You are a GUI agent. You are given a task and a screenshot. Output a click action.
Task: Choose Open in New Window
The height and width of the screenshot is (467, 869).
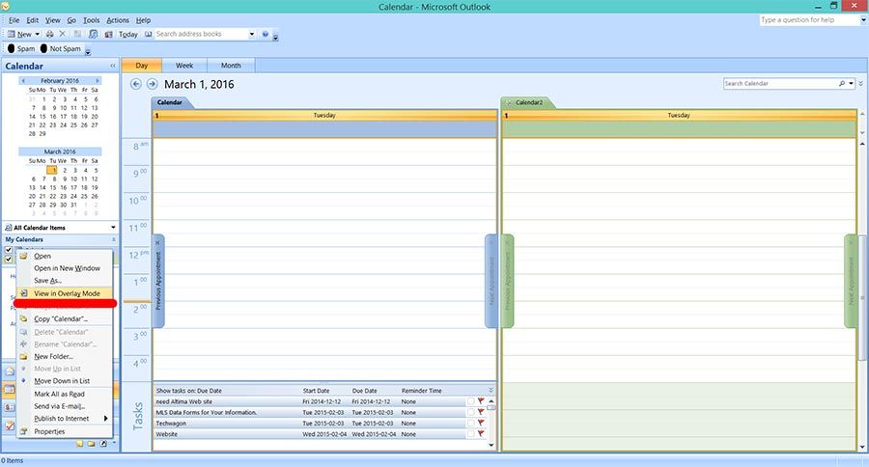[66, 268]
